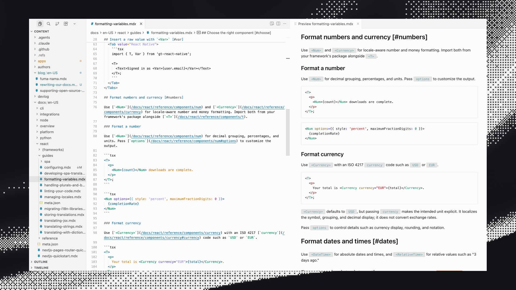Follow components/num#options link on line 80

coord(193,141)
